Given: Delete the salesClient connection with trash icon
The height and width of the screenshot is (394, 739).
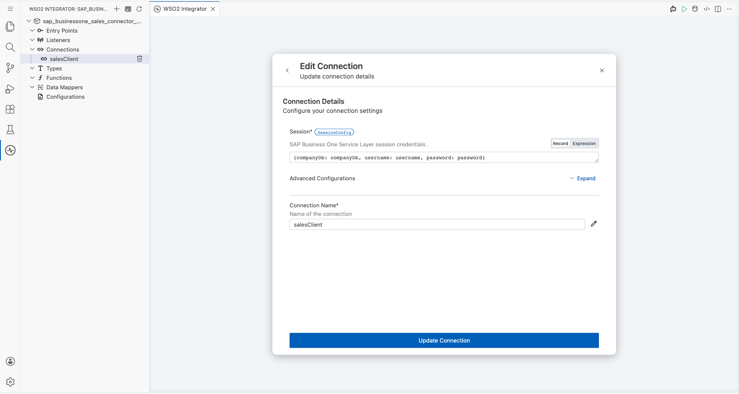Looking at the screenshot, I should (140, 59).
